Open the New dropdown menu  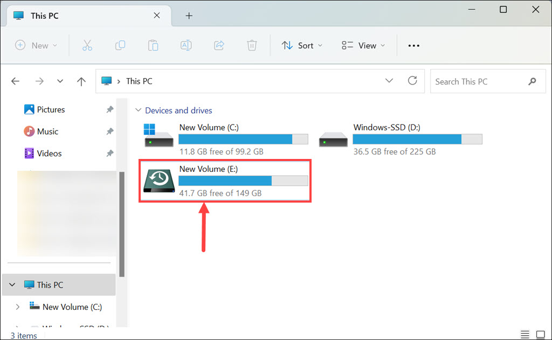click(x=36, y=46)
